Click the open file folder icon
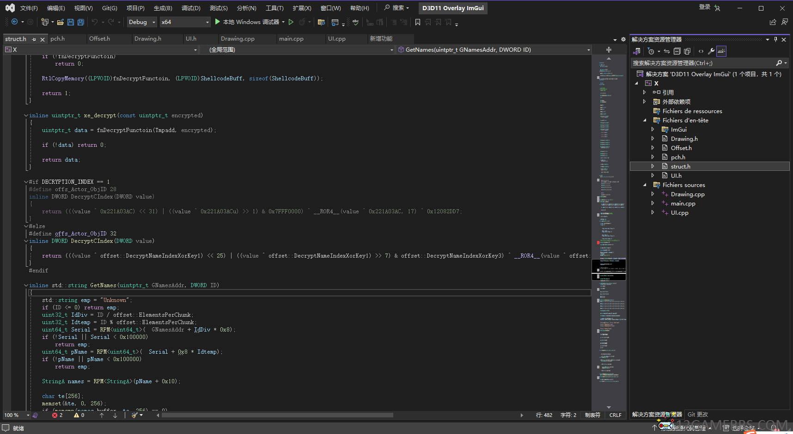The image size is (793, 434). point(60,22)
